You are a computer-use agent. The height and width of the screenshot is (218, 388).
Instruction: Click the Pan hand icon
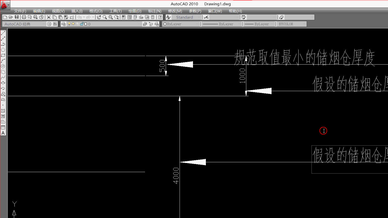click(x=99, y=17)
